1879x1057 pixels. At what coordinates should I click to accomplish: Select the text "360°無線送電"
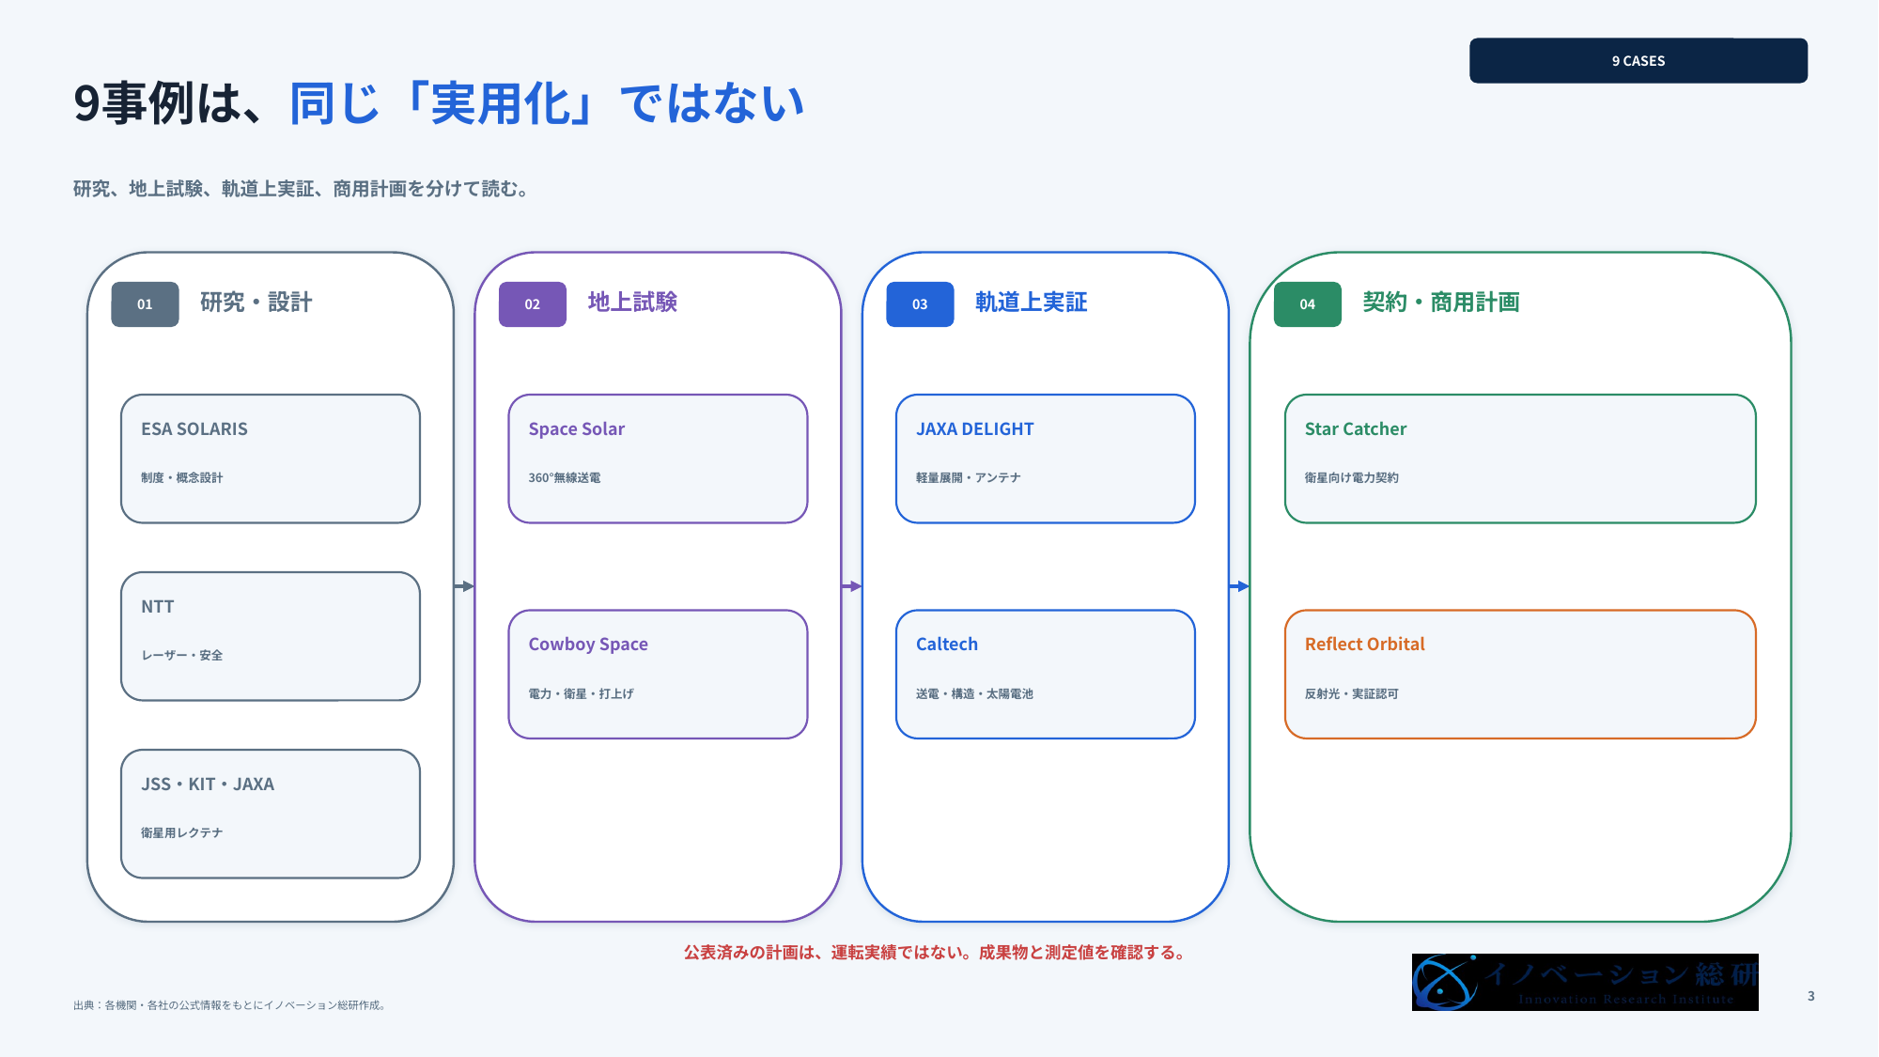(565, 477)
